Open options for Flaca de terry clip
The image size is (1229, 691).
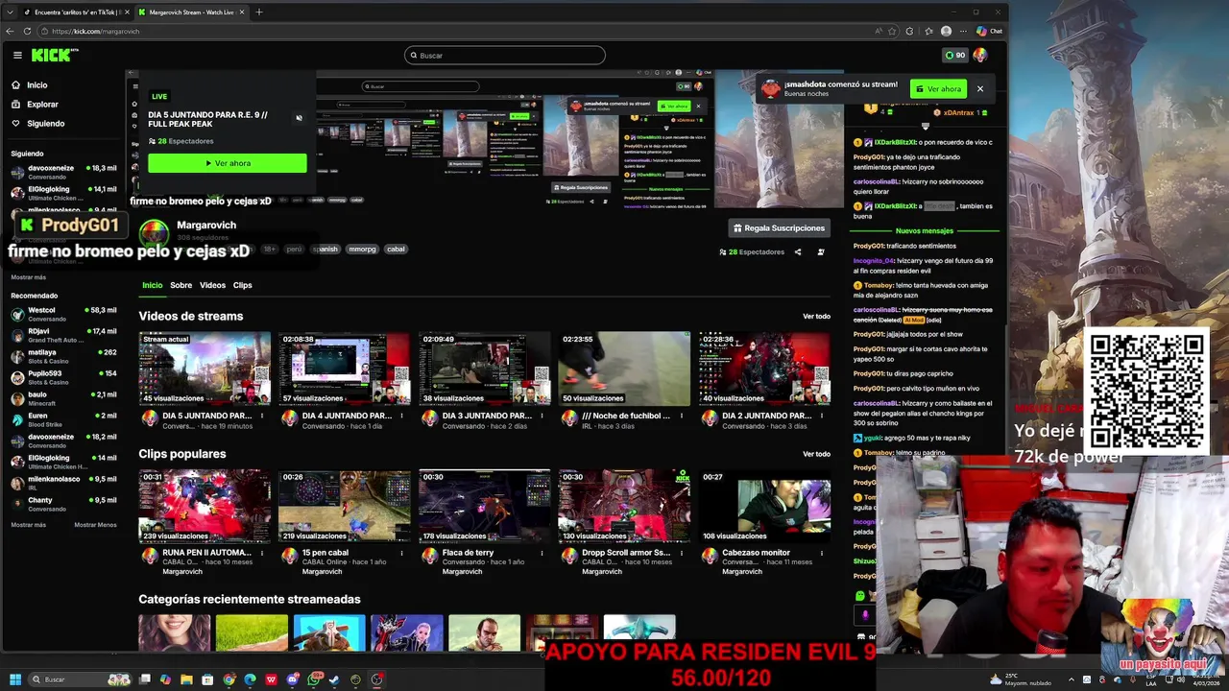[542, 554]
